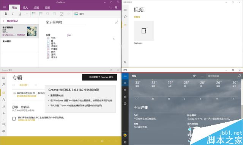Open the Groove music hamburger menu

click(x=4, y=78)
